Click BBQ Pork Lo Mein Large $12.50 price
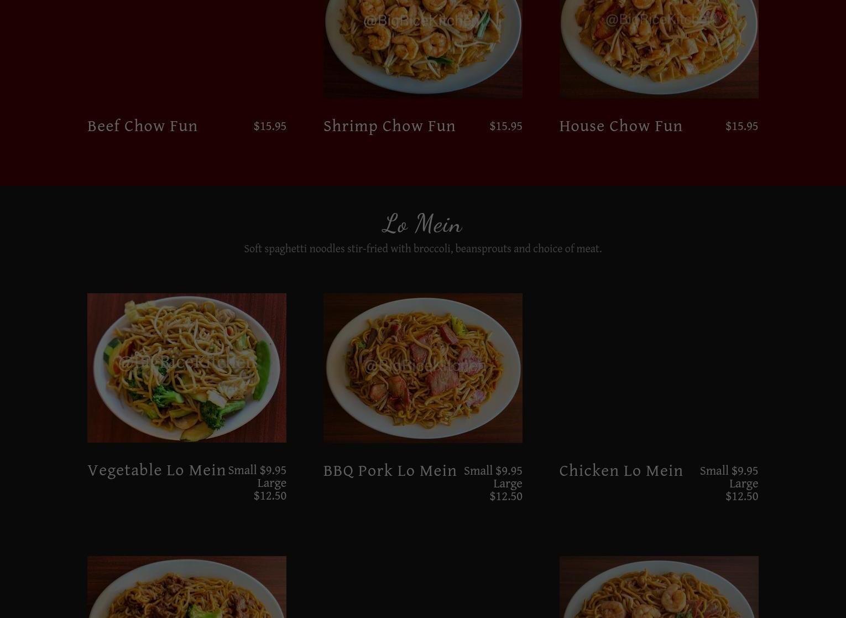846x618 pixels. 506,490
